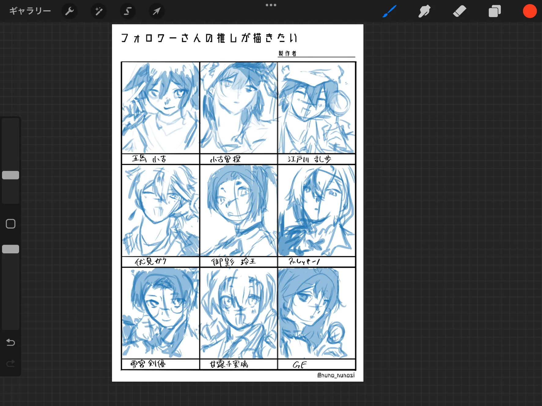Open the Actions wrench menu

69,11
